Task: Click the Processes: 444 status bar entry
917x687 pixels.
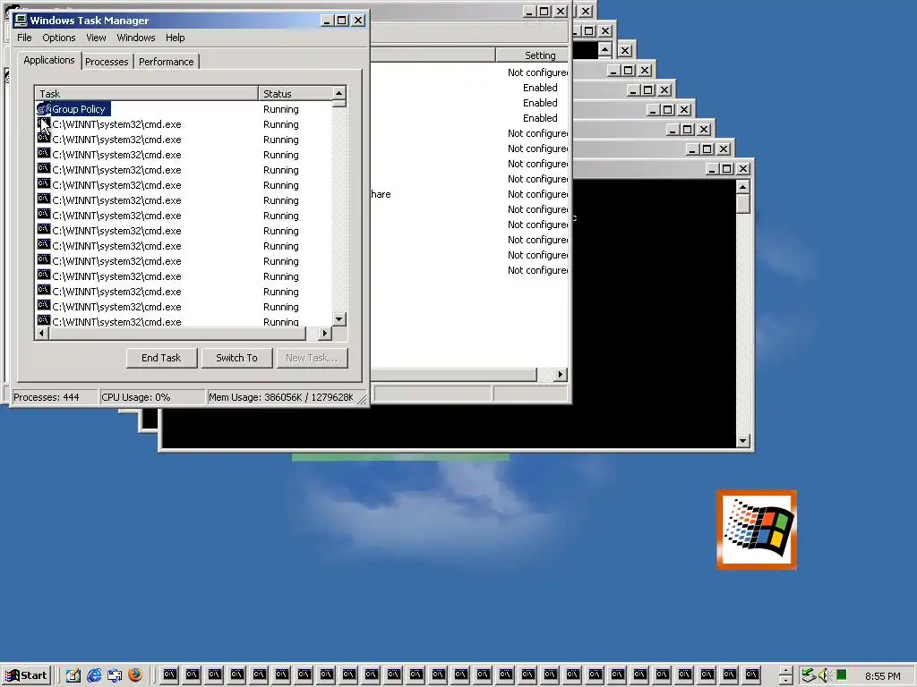Action: 54,397
